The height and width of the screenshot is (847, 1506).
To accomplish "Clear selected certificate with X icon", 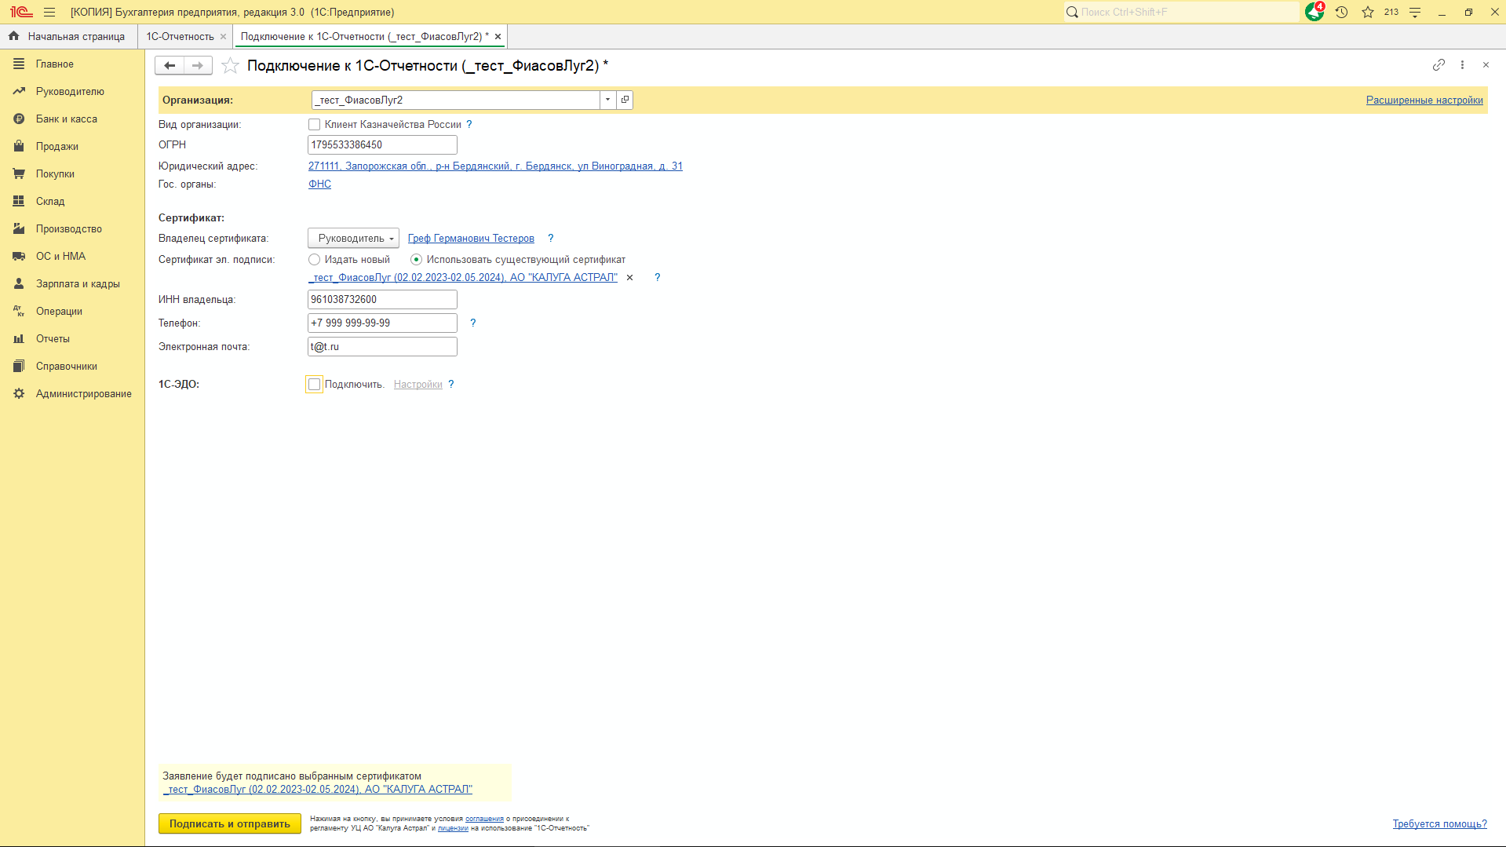I will (x=629, y=278).
